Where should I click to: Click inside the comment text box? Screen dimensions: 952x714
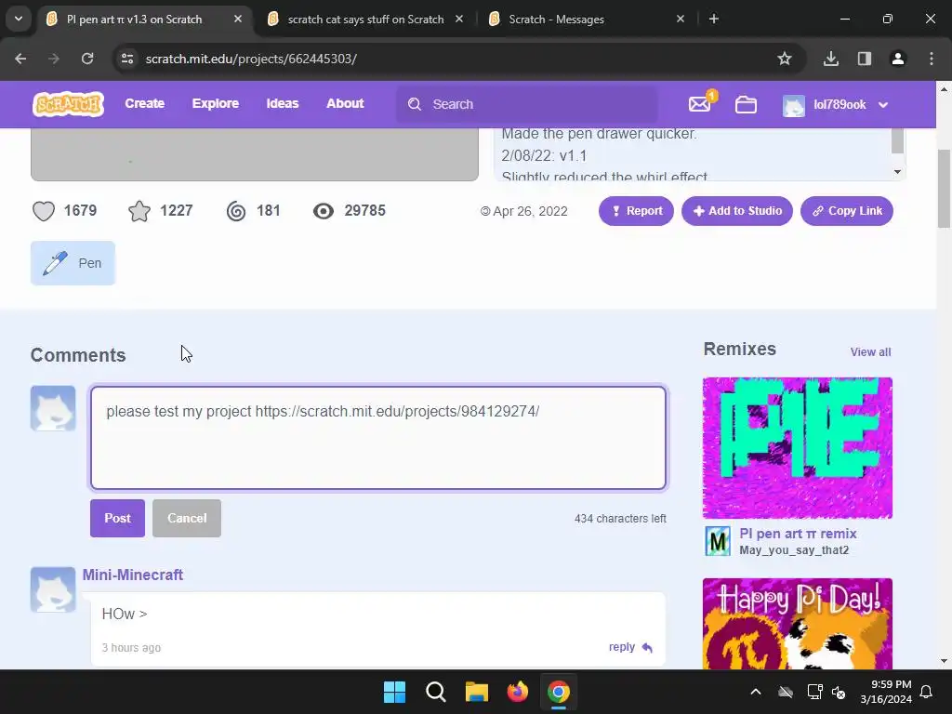[378, 438]
